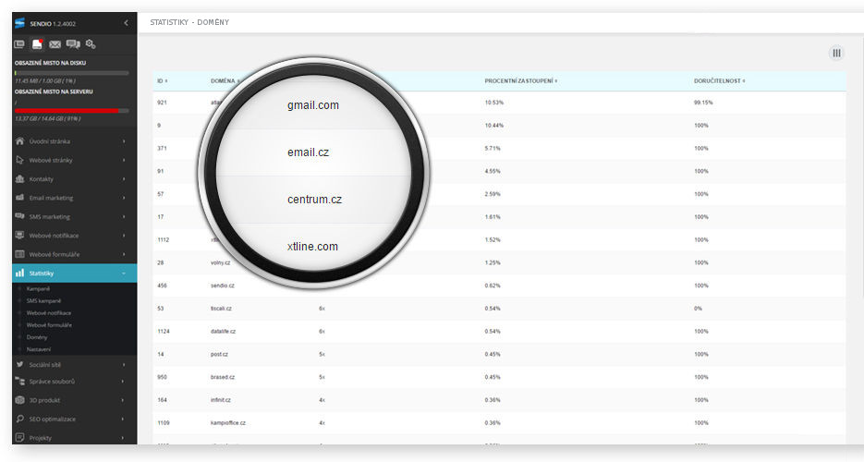
Task: Click the disk usage progress bar
Action: (x=72, y=73)
